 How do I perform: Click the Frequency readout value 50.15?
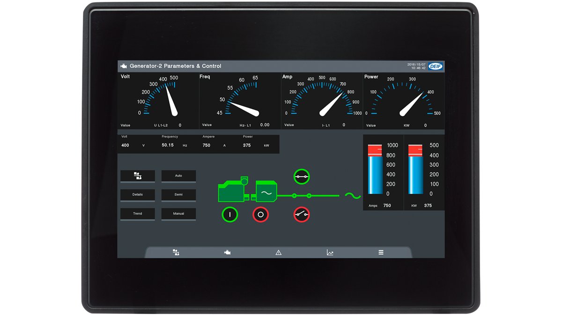[168, 146]
